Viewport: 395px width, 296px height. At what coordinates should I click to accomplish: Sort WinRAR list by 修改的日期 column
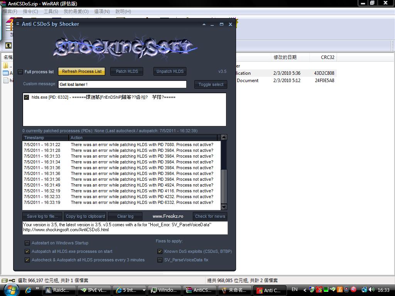point(290,57)
